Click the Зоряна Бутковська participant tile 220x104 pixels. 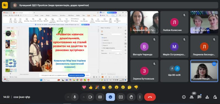pyautogui.click(x=144, y=71)
